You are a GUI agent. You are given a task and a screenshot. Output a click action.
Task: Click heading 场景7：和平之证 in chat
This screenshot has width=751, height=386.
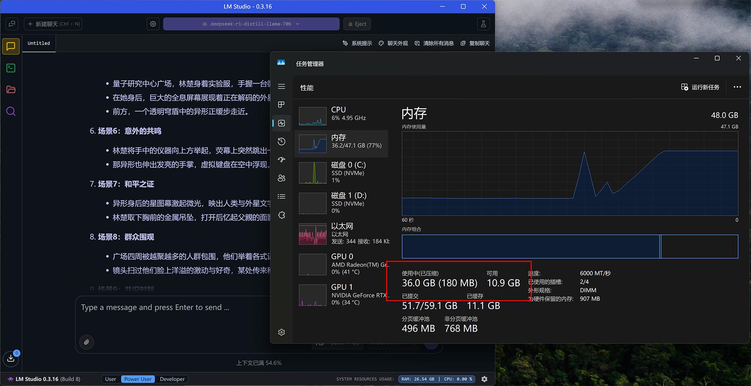click(126, 184)
